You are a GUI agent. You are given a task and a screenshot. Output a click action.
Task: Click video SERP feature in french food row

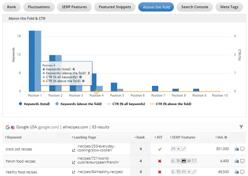(x=194, y=161)
